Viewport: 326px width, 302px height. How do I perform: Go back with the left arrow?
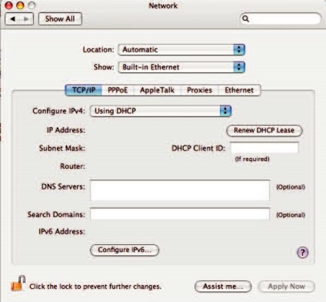click(x=13, y=19)
